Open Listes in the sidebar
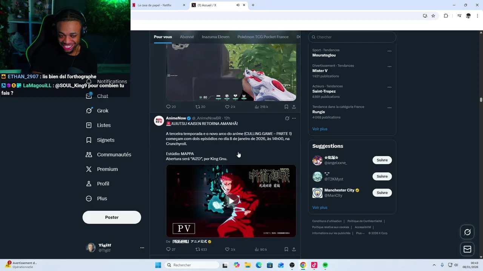The image size is (483, 271). [x=98, y=125]
